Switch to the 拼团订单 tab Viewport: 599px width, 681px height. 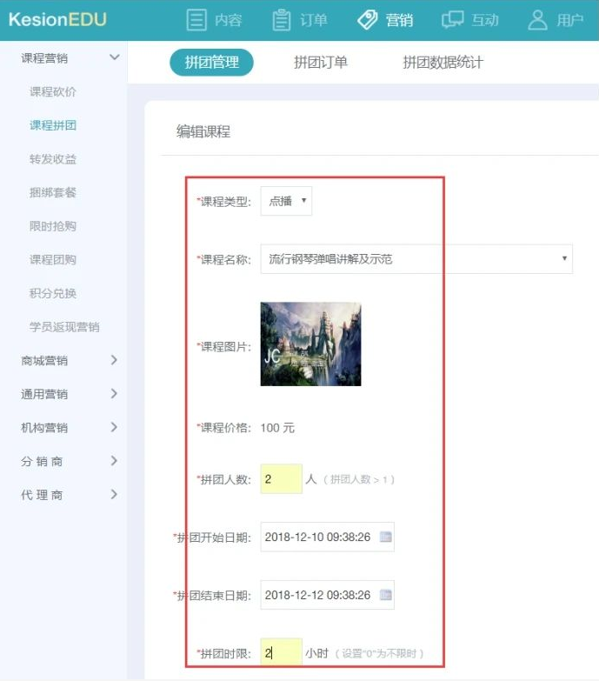321,63
